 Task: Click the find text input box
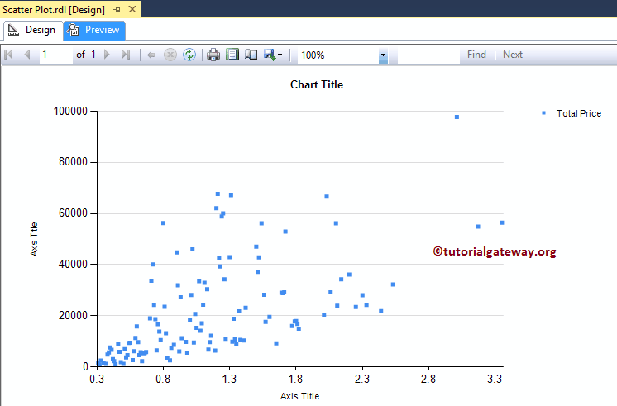coord(428,55)
